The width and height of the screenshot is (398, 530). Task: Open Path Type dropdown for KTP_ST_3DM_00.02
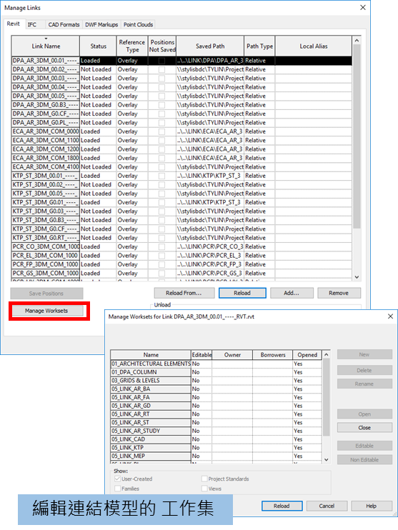click(259, 185)
